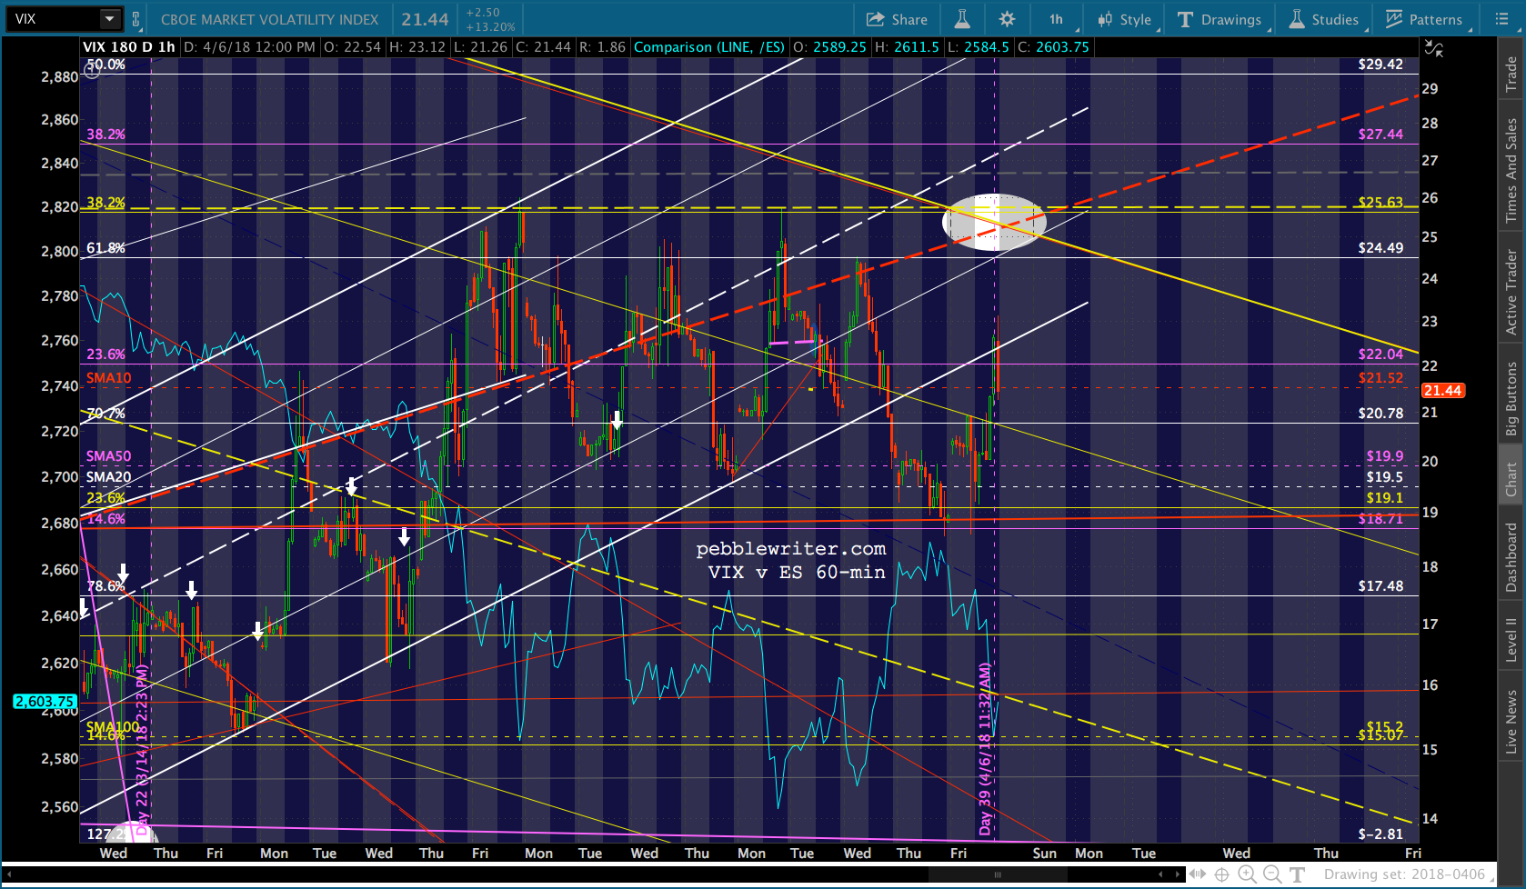Open chart settings gear icon

click(x=1007, y=19)
